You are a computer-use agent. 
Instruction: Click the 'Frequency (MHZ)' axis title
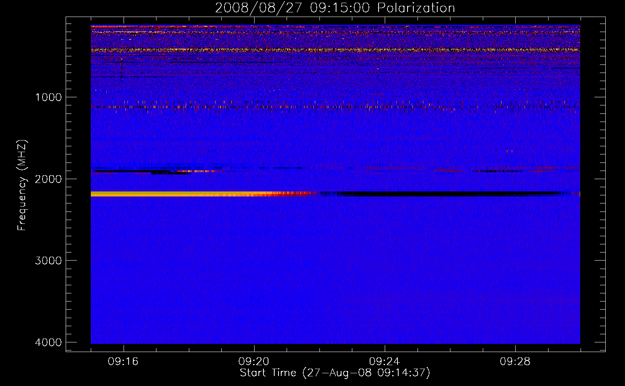tap(22, 185)
